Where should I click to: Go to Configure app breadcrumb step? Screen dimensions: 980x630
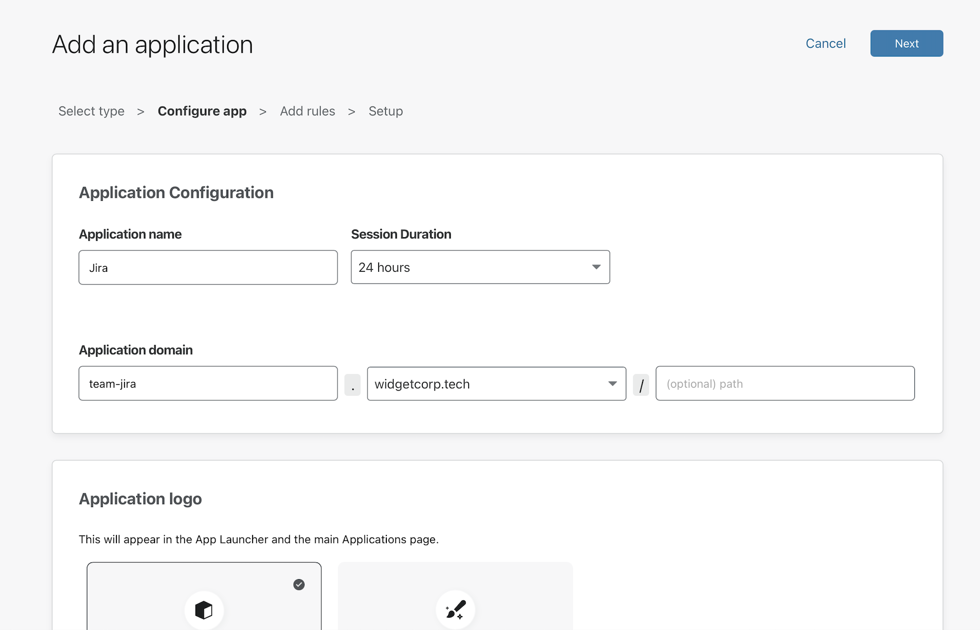[x=202, y=111]
